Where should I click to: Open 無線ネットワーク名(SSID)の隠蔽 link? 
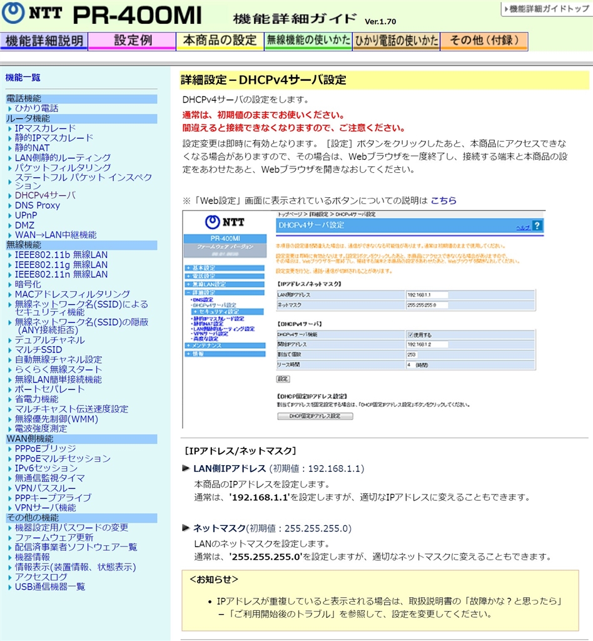[82, 326]
